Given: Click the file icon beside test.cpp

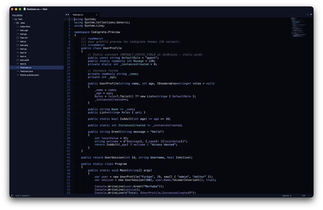Looking at the screenshot, I should [18, 30].
